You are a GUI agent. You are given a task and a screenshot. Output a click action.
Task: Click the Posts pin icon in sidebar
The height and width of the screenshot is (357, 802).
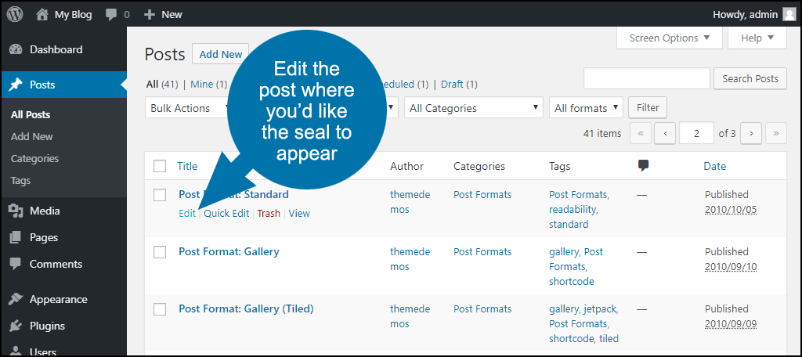pos(16,85)
